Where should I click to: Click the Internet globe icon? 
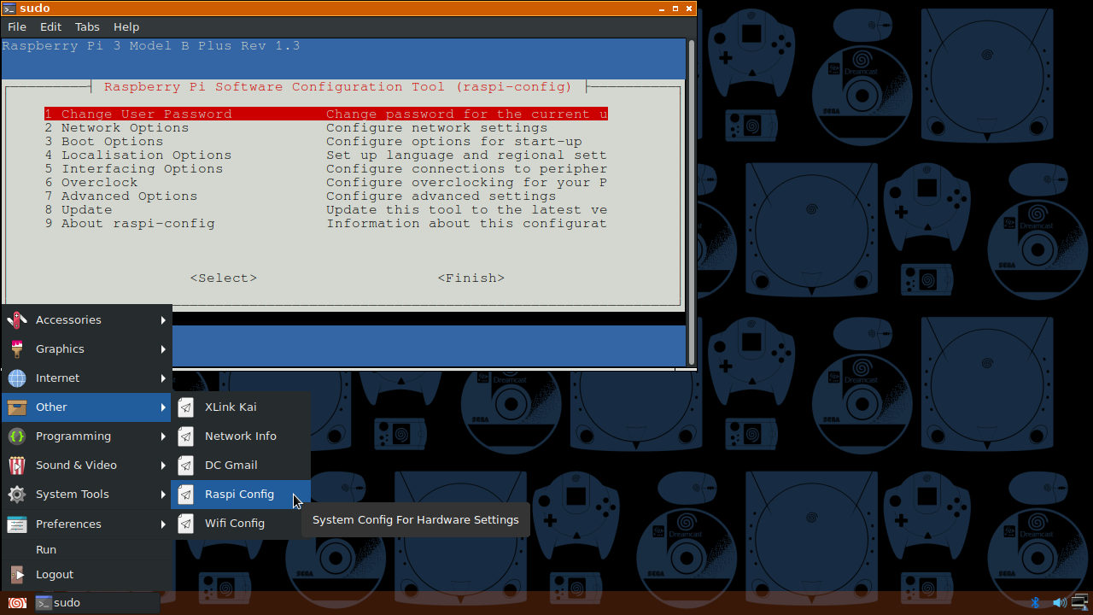[17, 378]
